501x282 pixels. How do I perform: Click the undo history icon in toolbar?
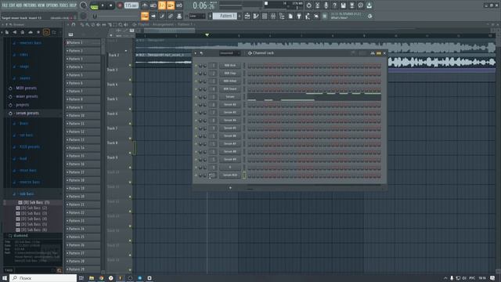click(x=308, y=5)
